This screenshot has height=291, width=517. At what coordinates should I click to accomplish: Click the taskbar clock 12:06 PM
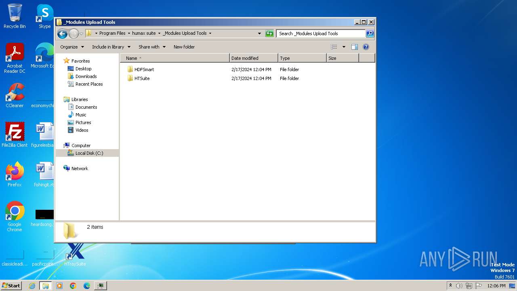point(496,286)
